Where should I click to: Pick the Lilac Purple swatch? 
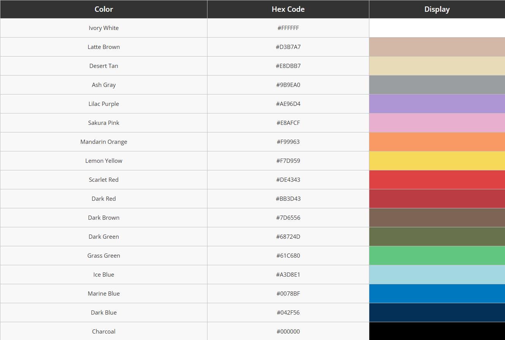(437, 104)
